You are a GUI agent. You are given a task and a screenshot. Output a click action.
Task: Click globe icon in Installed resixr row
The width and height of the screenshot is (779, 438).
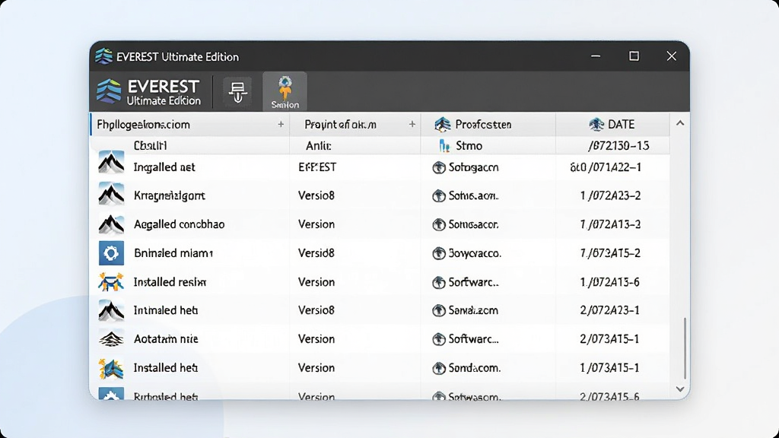coord(439,282)
